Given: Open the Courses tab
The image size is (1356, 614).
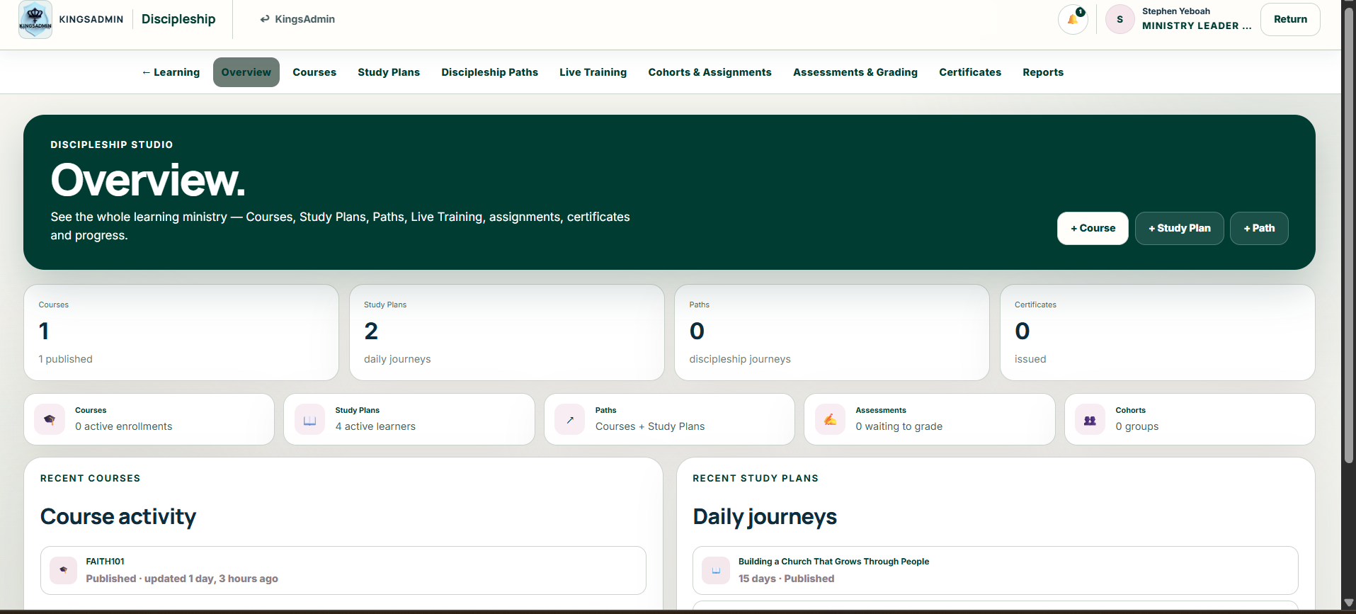Looking at the screenshot, I should point(314,72).
